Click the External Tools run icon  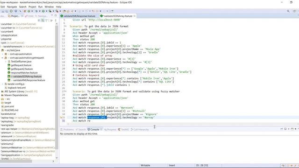coord(57,11)
